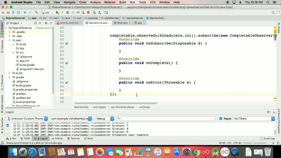Switch to the activity_main.xml editor tab
281x158 pixels.
[x=69, y=23]
